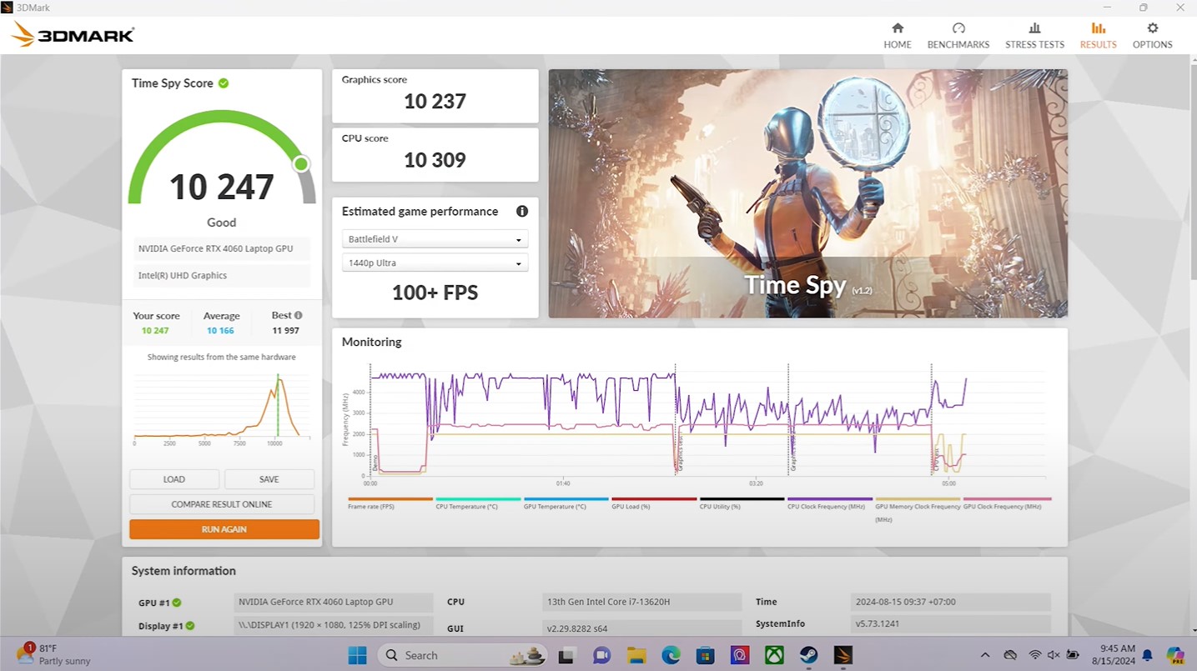The width and height of the screenshot is (1197, 671).
Task: Toggle the Frame rate (FPS) legend
Action: pyautogui.click(x=390, y=503)
